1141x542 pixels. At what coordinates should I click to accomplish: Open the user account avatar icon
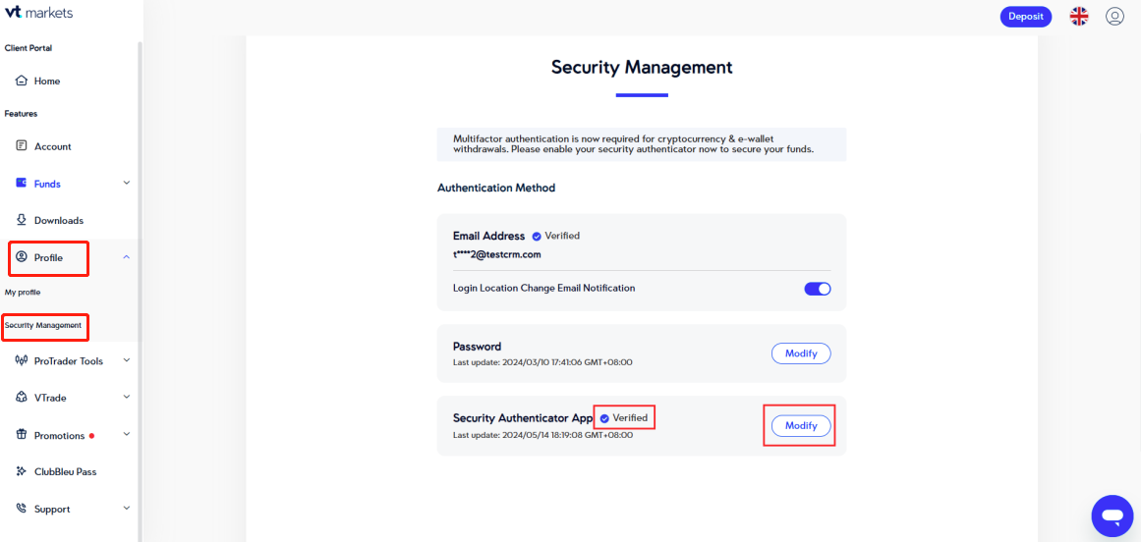click(x=1114, y=16)
